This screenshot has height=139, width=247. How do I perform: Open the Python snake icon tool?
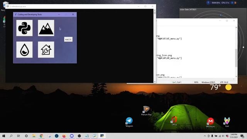pos(24,28)
